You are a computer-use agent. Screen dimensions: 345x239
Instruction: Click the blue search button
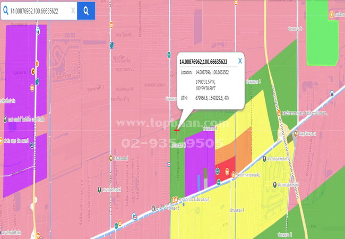coord(86,11)
